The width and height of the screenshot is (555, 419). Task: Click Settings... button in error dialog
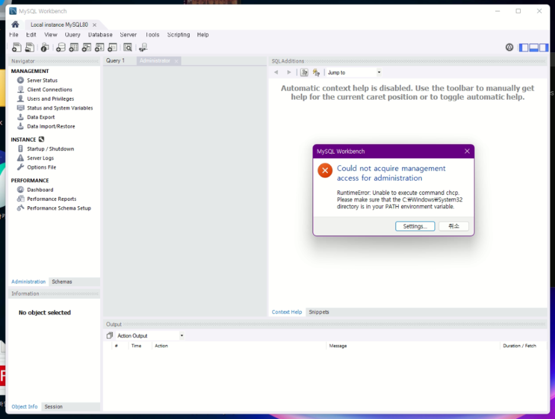[415, 226]
